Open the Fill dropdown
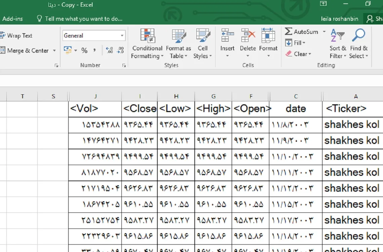The image size is (383, 252). (295, 43)
